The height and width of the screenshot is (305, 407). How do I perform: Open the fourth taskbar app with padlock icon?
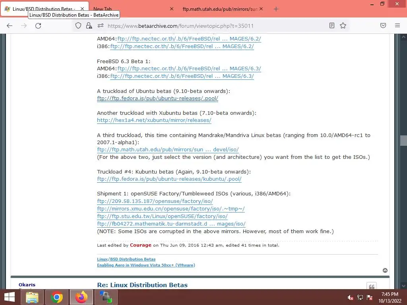pyautogui.click(x=106, y=297)
